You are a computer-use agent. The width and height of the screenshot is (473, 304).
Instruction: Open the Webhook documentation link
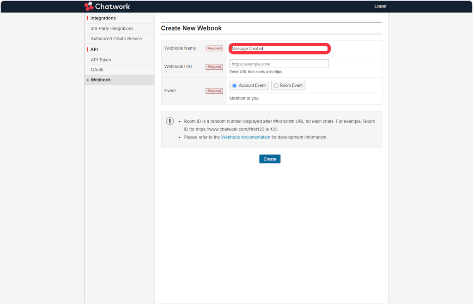click(x=245, y=137)
